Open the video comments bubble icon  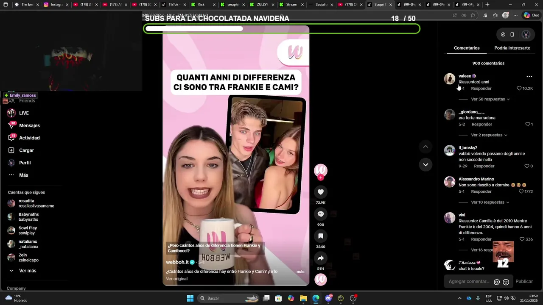tap(321, 214)
